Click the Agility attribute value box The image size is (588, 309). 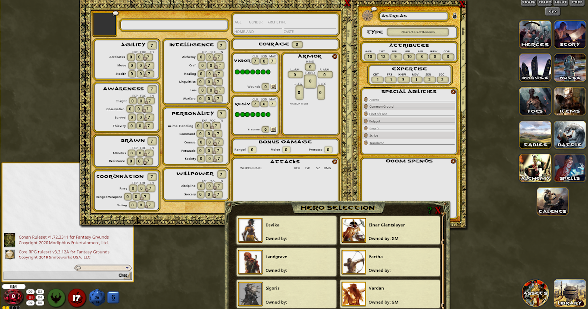[x=152, y=45]
